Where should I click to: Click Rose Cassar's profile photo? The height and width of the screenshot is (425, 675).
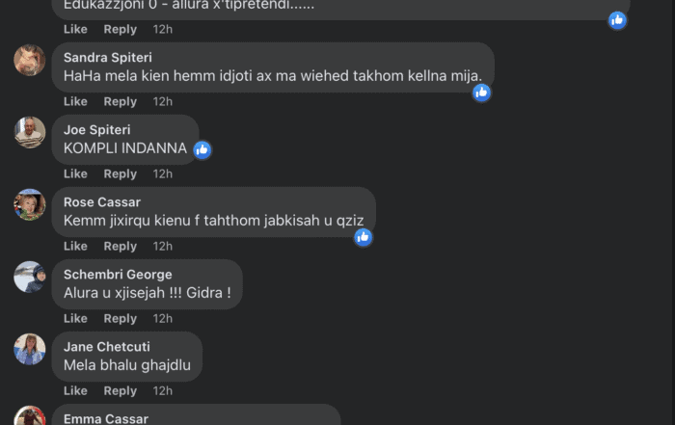(30, 204)
